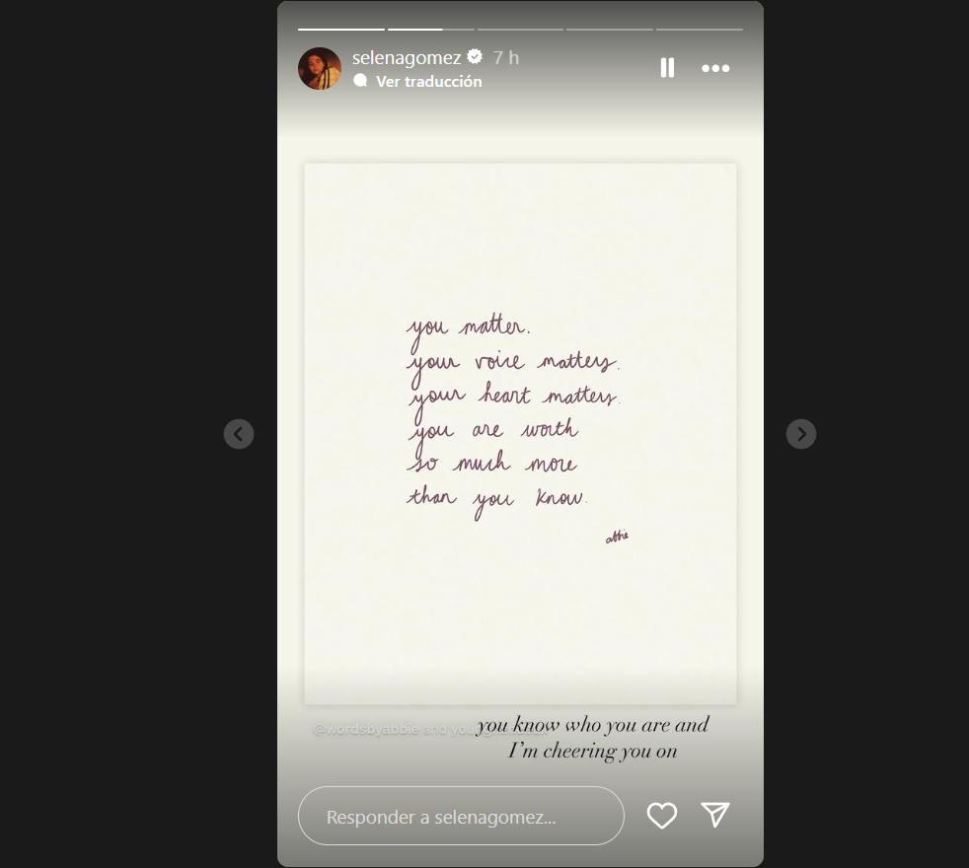Select Ver traducción to translate story
This screenshot has height=868, width=969.
click(x=429, y=82)
